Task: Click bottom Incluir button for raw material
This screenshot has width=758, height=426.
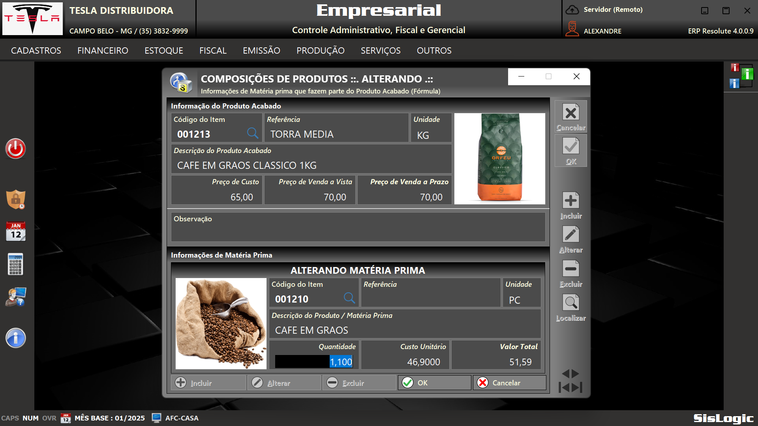Action: click(208, 383)
